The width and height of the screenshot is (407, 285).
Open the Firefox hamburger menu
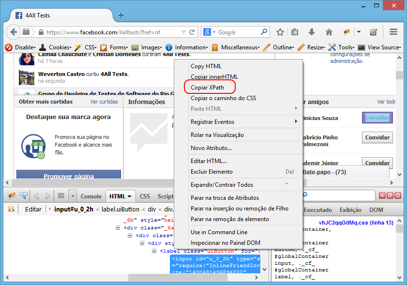click(393, 32)
